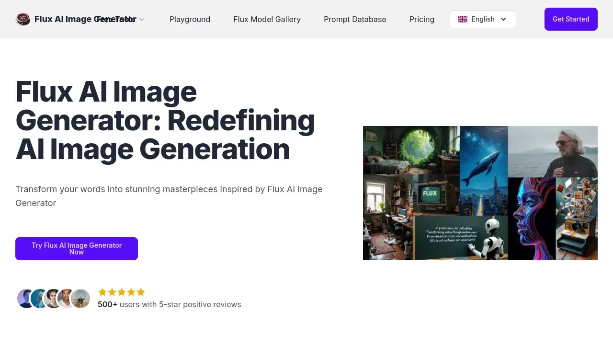The image size is (613, 345).
Task: Expand the Free Tools chevron
Action: click(142, 20)
